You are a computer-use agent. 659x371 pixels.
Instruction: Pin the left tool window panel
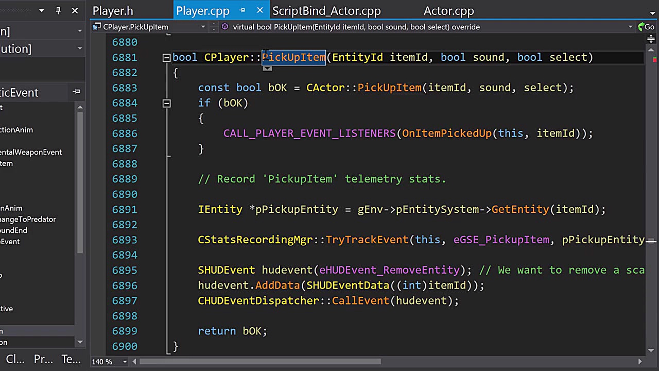(x=58, y=10)
